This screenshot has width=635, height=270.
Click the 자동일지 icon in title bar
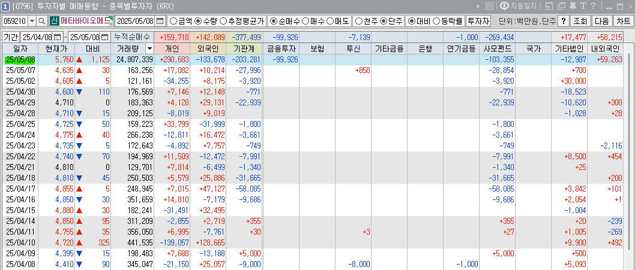pos(505,6)
